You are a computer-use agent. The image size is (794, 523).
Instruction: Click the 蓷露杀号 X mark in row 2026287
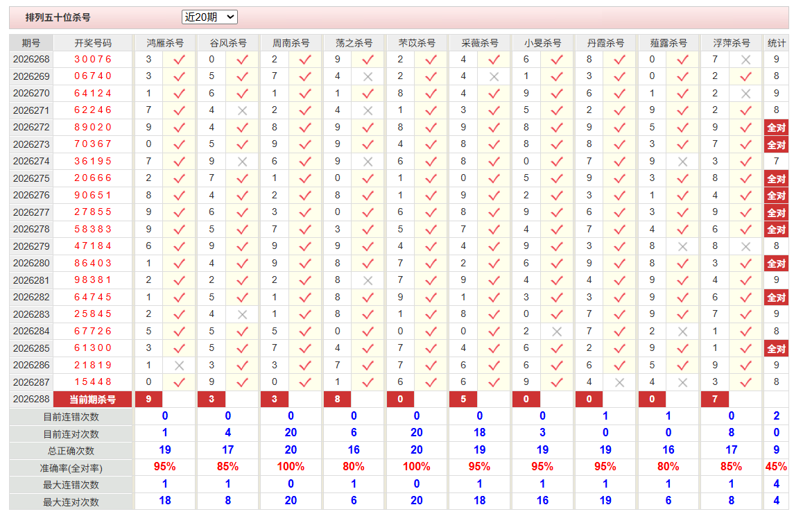pos(682,383)
